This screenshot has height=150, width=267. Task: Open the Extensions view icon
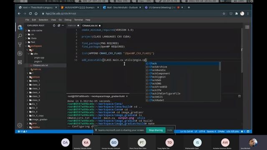pyautogui.click(x=20, y=62)
